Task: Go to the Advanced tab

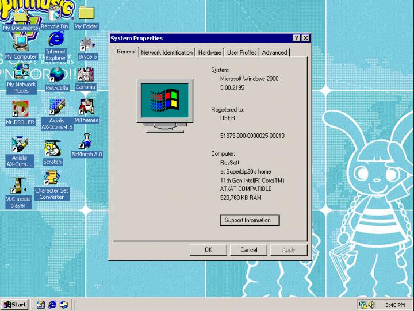Action: tap(274, 52)
